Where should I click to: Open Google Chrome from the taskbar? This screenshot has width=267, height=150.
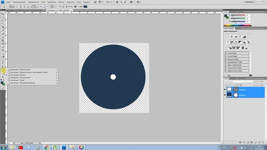[x=46, y=147]
